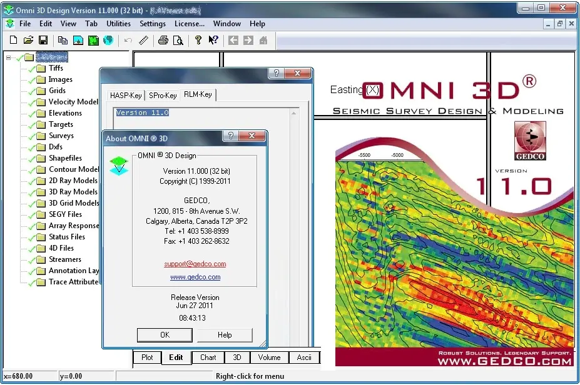Save the project with the floppy disk icon

[x=43, y=40]
